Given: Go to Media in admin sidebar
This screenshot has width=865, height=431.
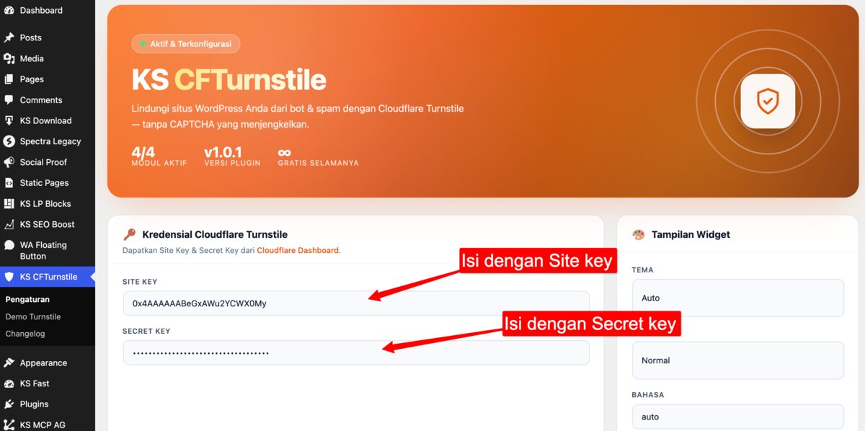Looking at the screenshot, I should (48, 58).
